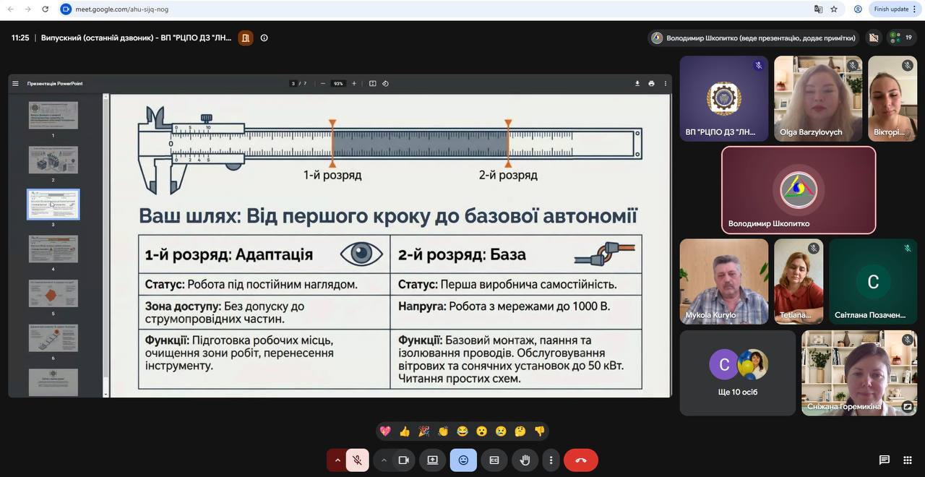Image resolution: width=925 pixels, height=477 pixels.
Task: Raise your hand in the meeting
Action: pos(525,460)
